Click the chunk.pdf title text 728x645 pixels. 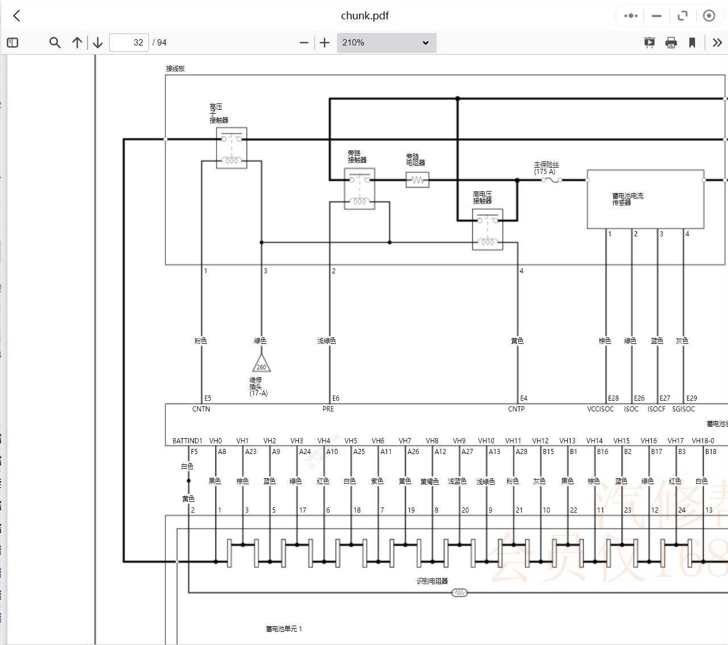point(364,16)
